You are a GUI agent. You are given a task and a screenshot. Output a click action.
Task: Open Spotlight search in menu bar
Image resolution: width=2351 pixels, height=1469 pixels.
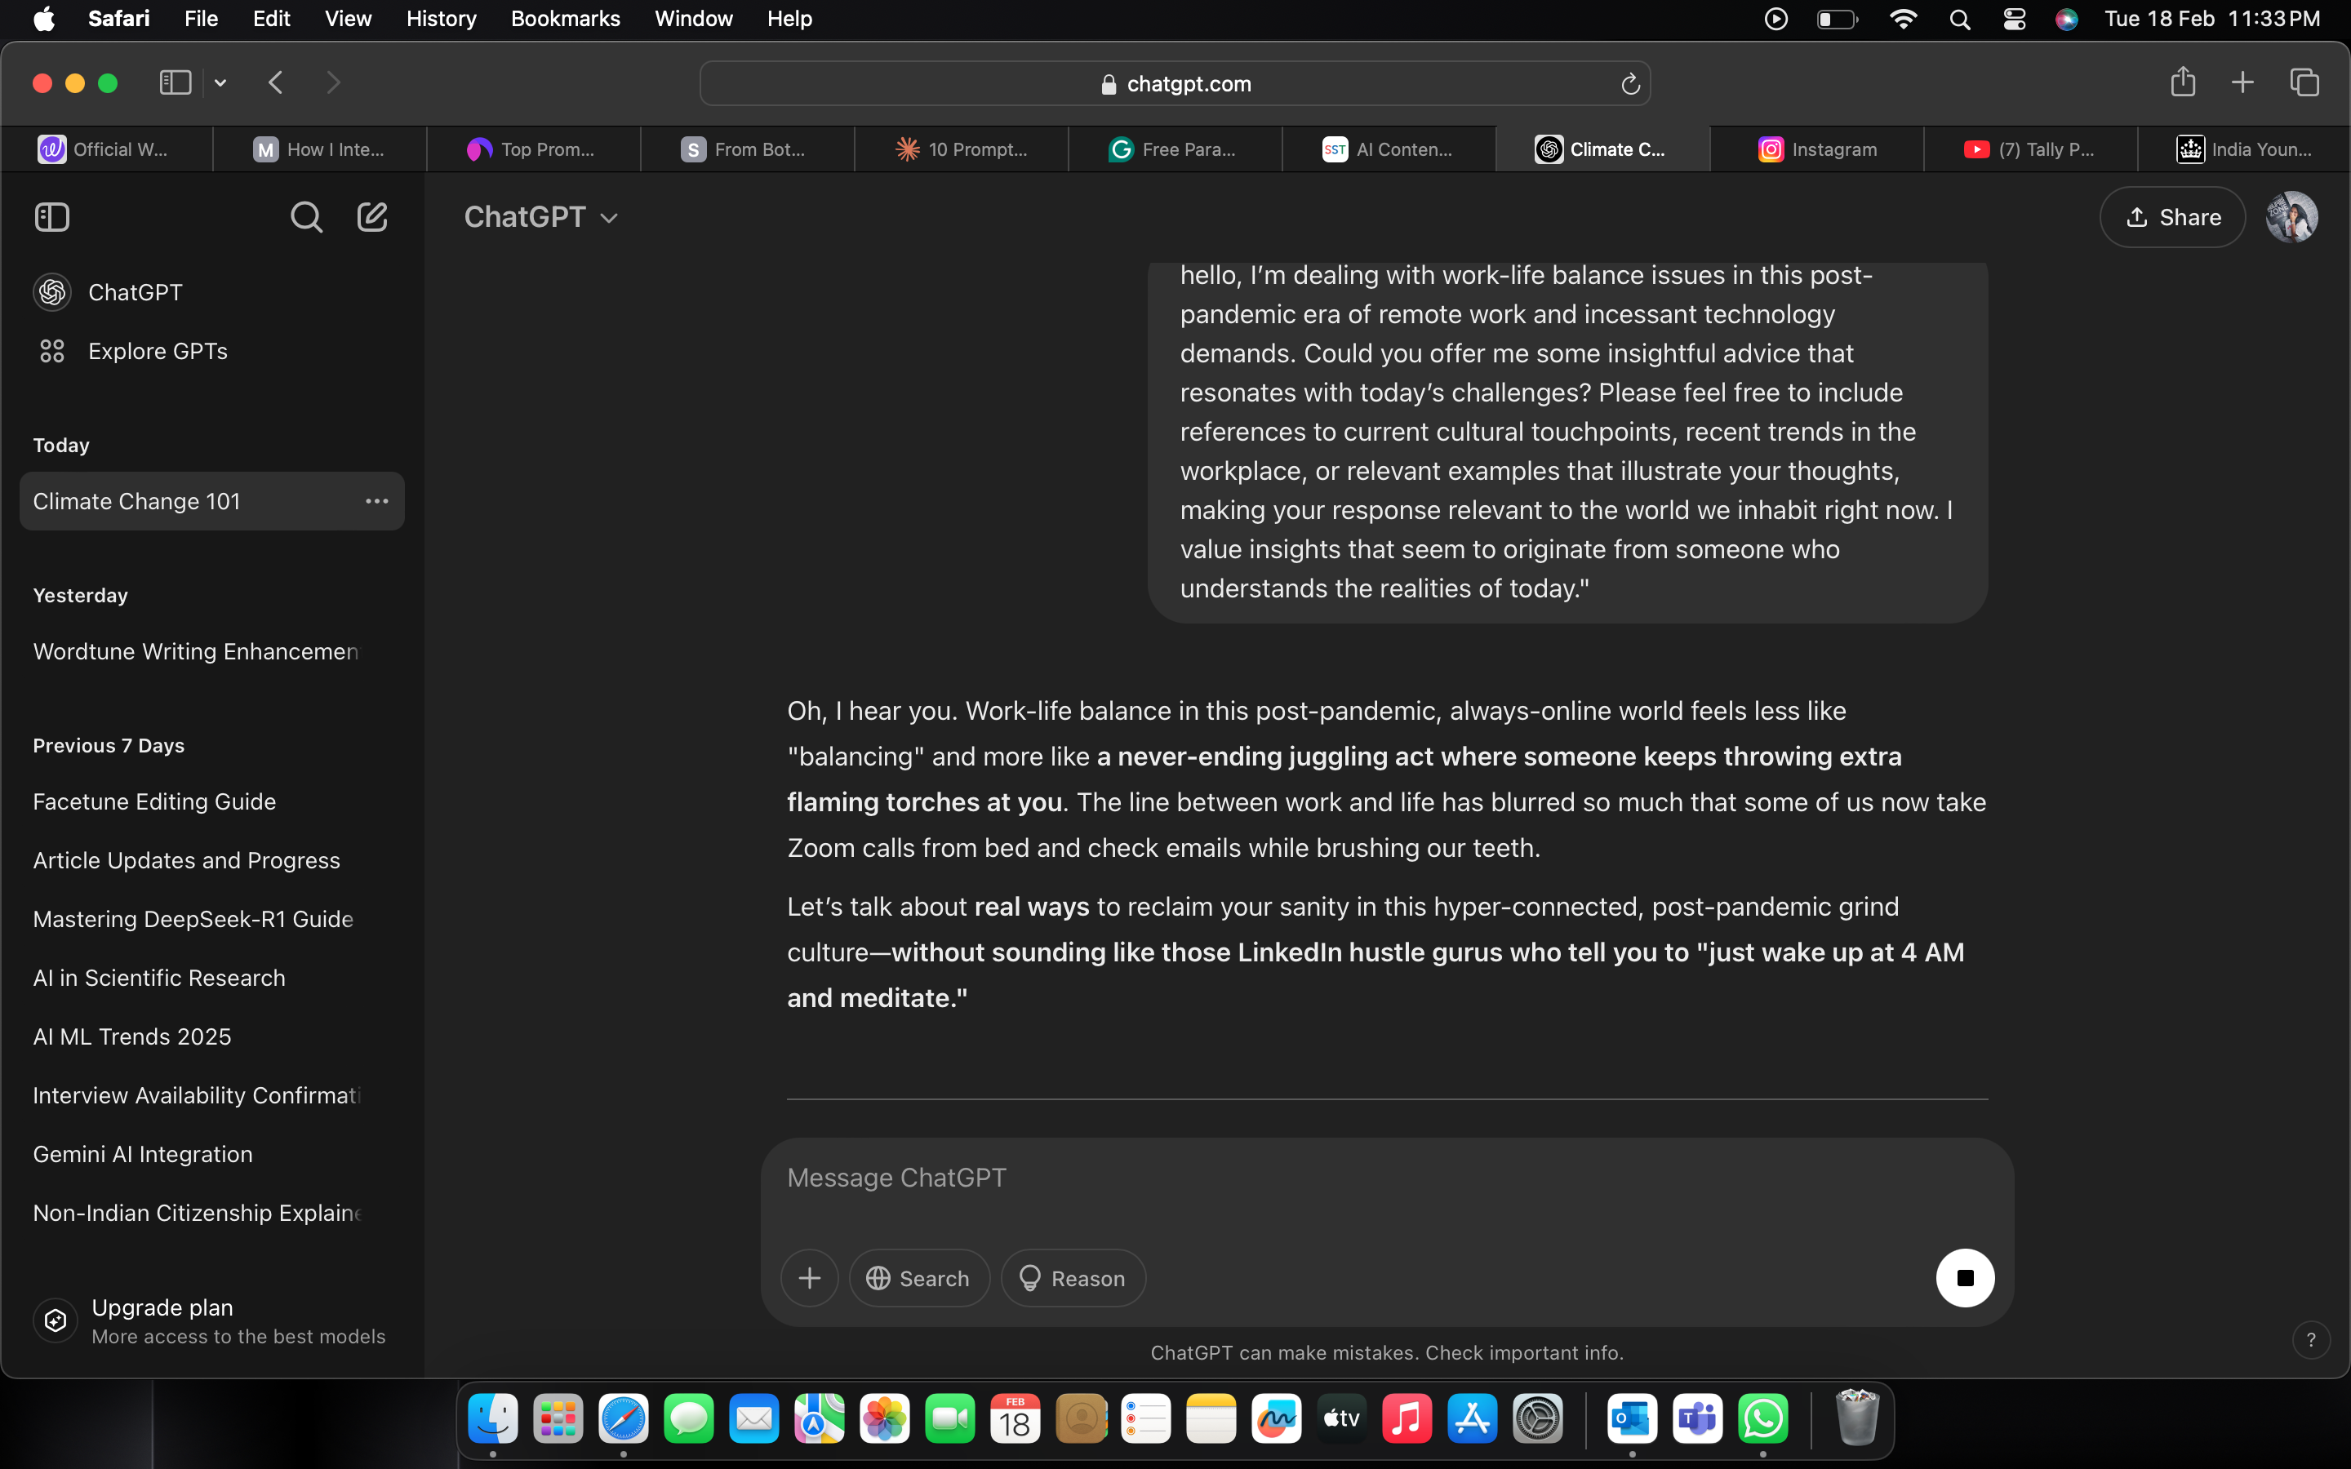click(1959, 19)
